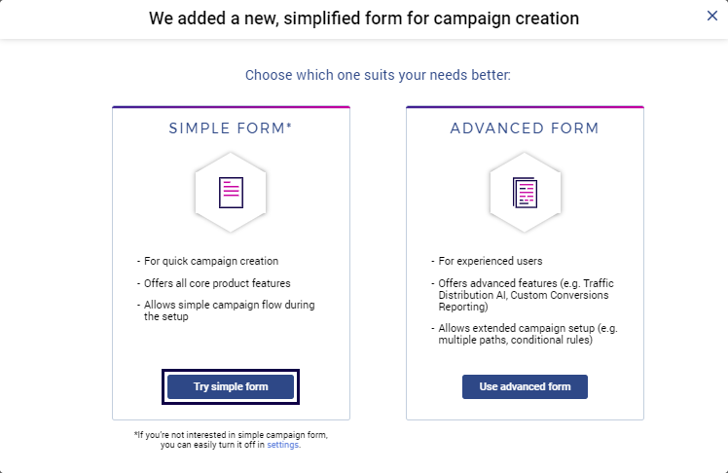Viewport: 728px width, 473px height.
Task: Select 'Offers all core product features' bullet
Action: 217,283
